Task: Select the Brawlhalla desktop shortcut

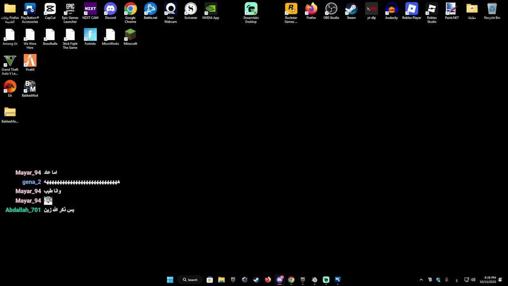Action: (x=50, y=37)
